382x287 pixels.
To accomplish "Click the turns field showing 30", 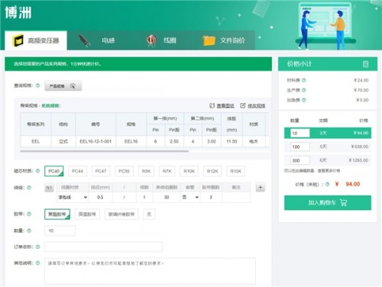I will point(167,197).
